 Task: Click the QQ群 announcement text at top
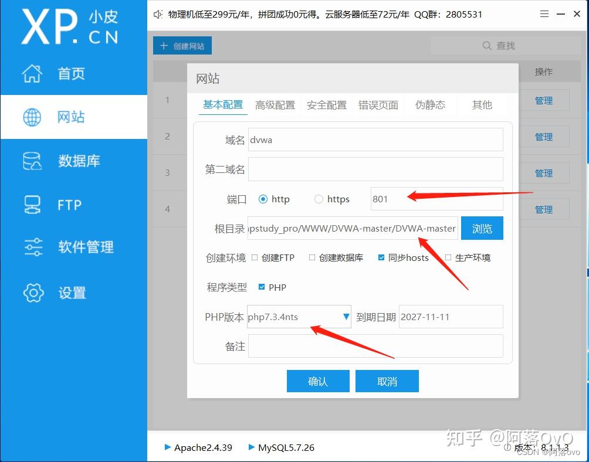[x=448, y=14]
